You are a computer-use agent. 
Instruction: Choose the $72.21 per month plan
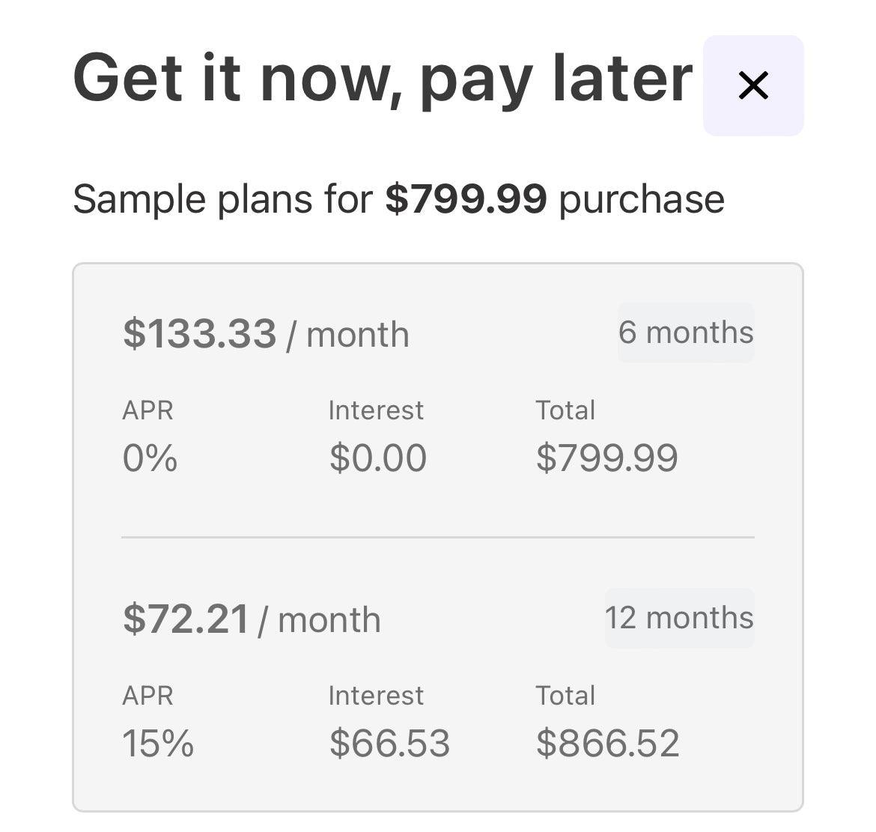click(252, 619)
